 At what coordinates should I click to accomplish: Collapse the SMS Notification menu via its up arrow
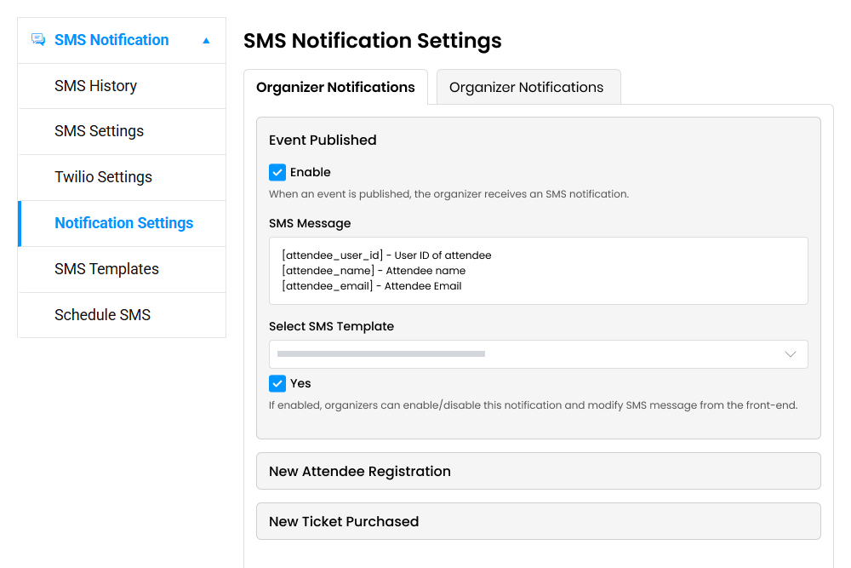click(x=205, y=40)
